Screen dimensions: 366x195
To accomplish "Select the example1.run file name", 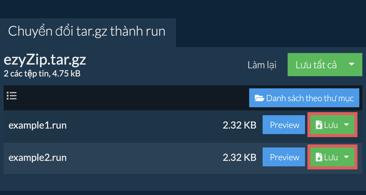I will [x=38, y=125].
